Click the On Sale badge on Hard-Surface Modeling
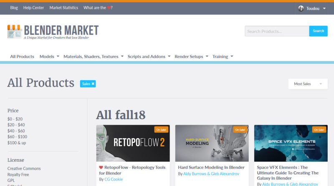334x186 pixels. click(x=240, y=130)
